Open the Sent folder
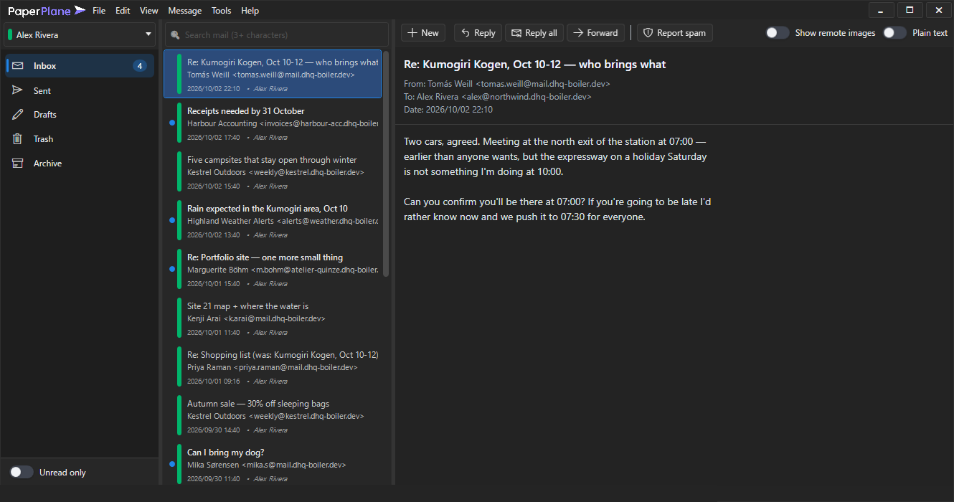Viewport: 954px width, 502px height. click(80, 90)
